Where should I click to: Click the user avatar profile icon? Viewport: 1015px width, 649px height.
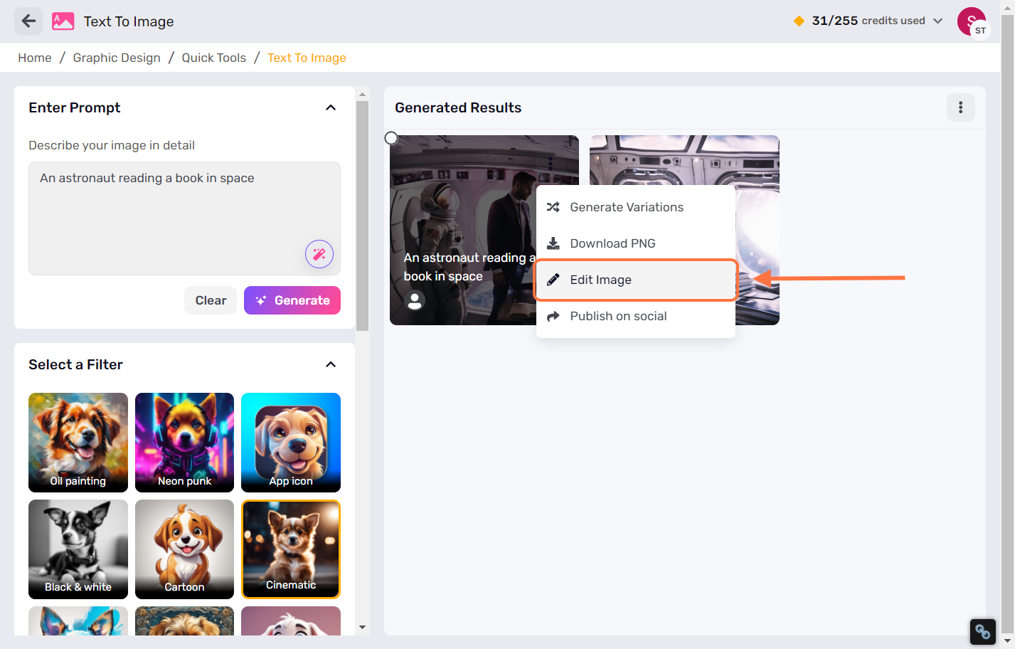click(972, 21)
